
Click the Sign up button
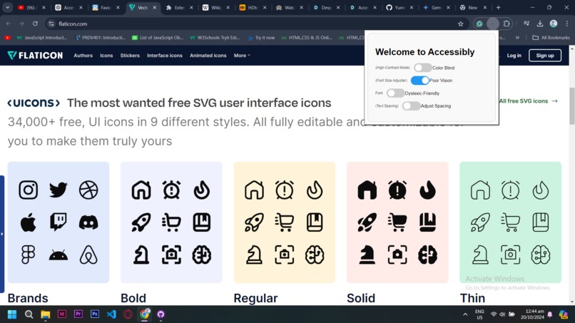click(545, 56)
